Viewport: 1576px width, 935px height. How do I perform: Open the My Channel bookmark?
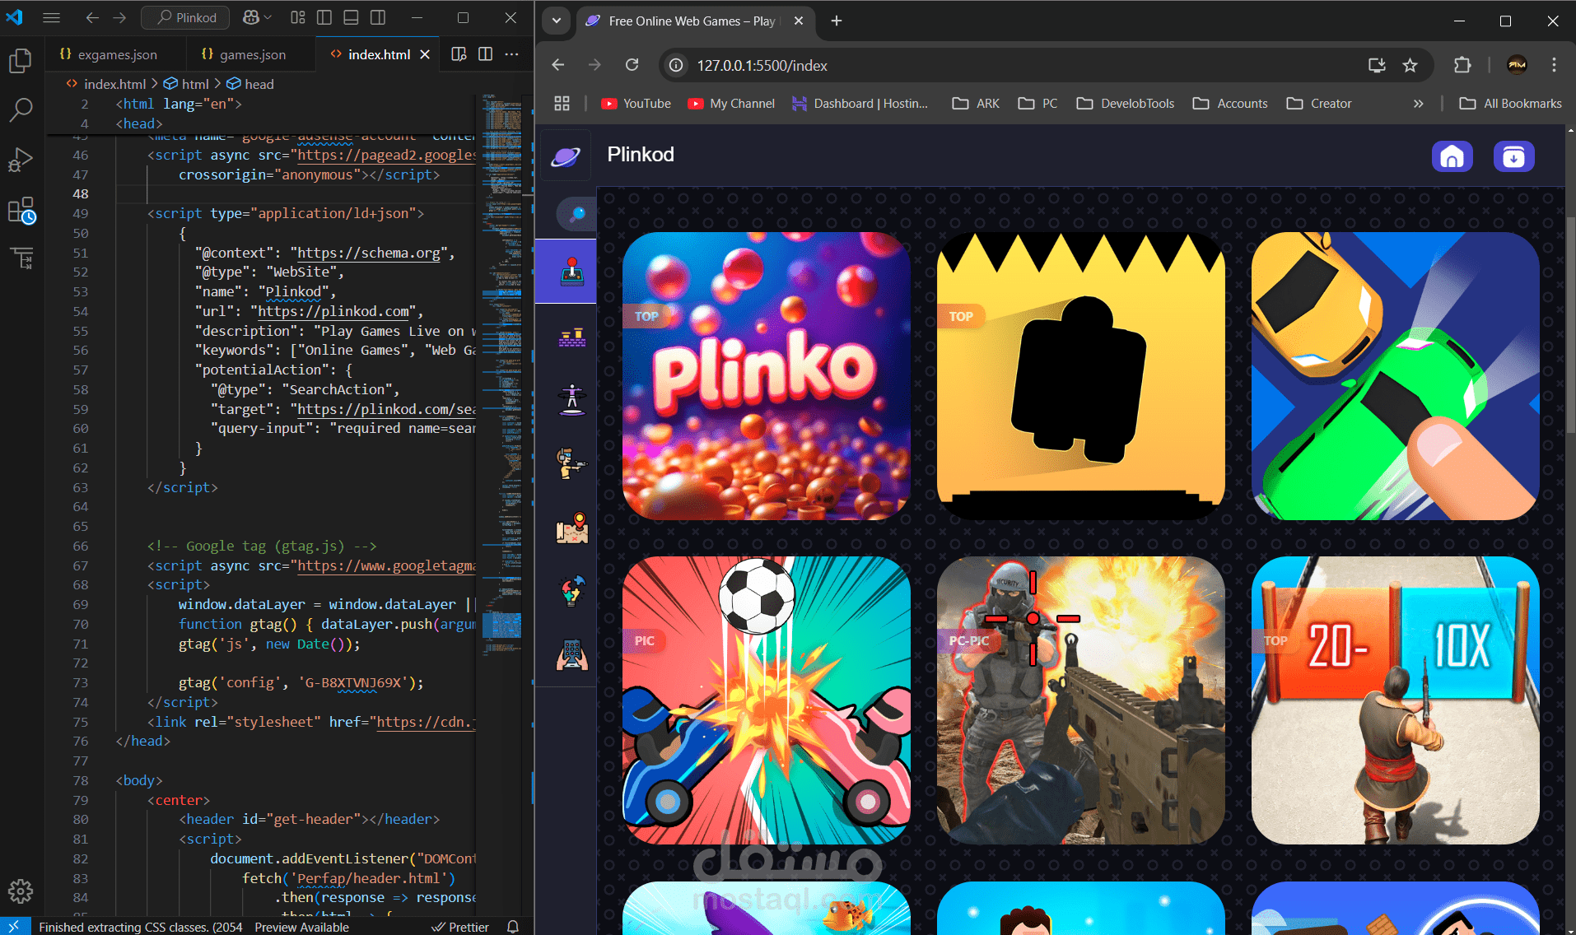click(731, 104)
